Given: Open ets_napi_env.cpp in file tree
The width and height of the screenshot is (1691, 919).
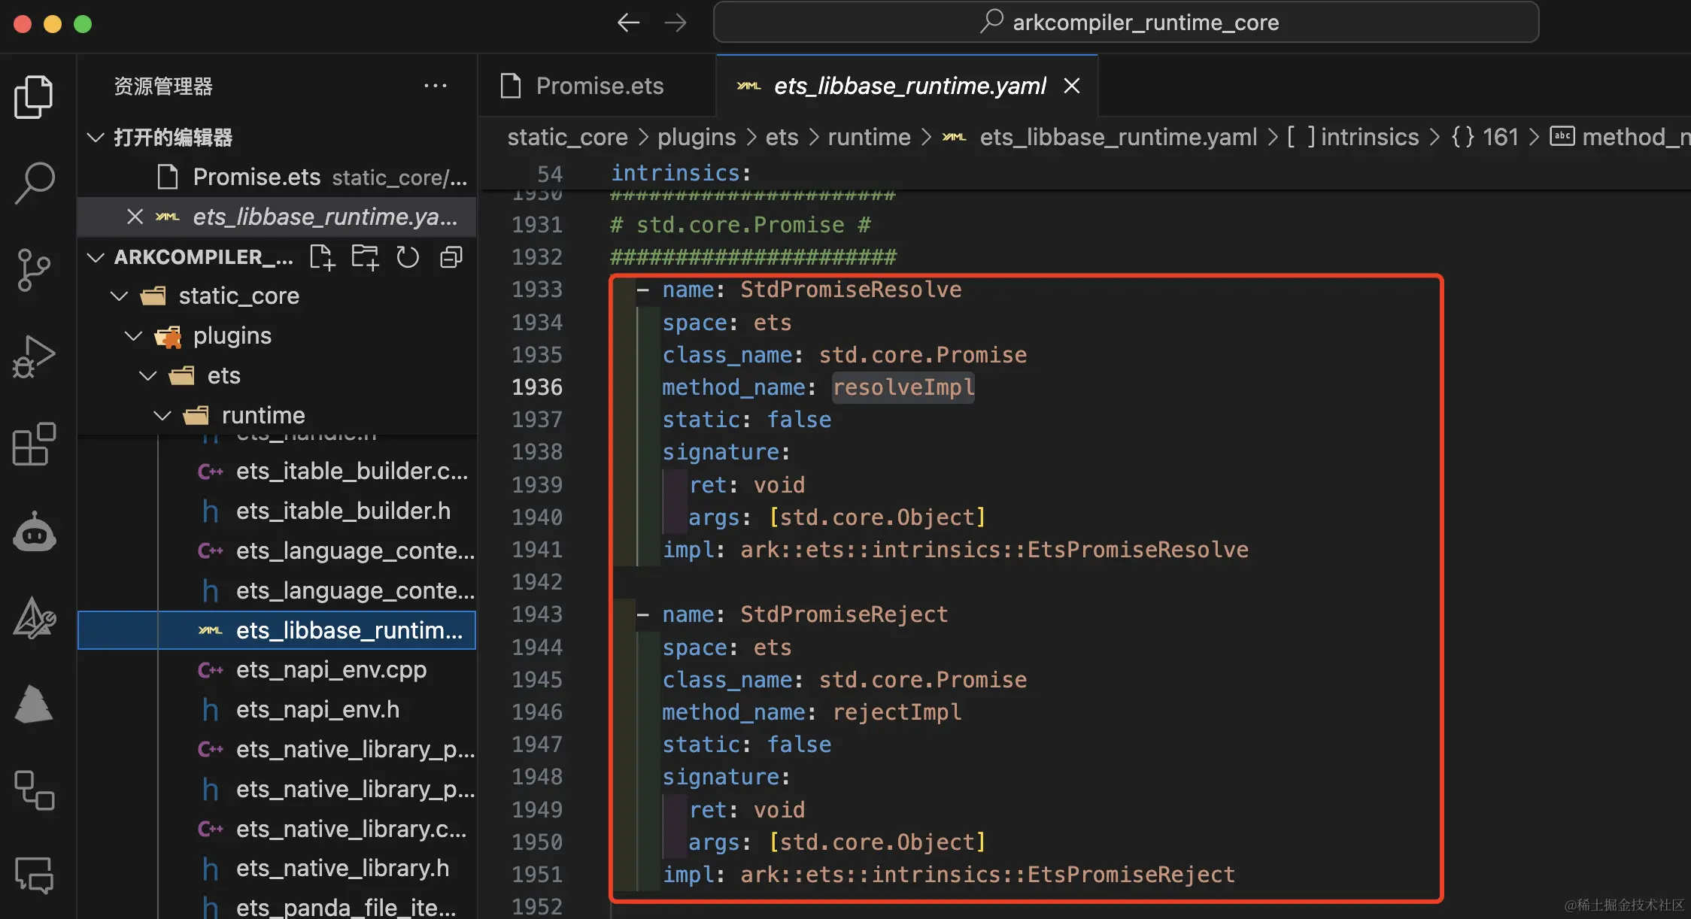Looking at the screenshot, I should [331, 669].
